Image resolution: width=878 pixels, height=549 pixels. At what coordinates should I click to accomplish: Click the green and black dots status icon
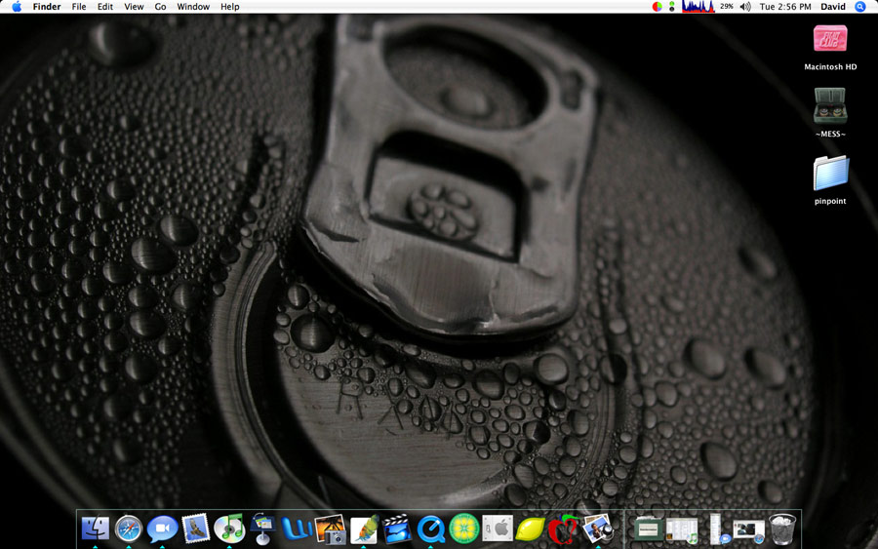coord(671,7)
